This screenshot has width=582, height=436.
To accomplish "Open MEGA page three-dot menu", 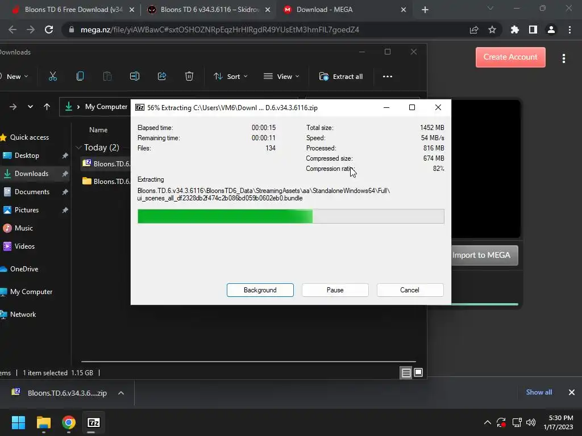I will (564, 58).
